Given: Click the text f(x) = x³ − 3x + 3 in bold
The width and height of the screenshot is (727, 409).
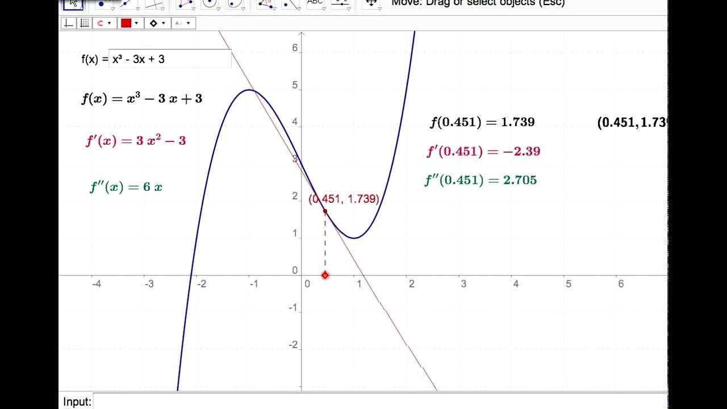Looking at the screenshot, I should pos(141,98).
